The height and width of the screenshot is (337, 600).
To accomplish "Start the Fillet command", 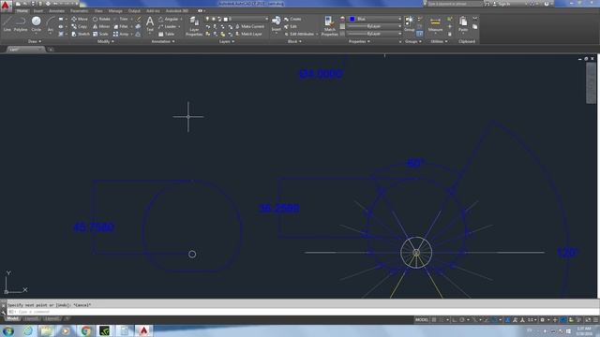I will (x=121, y=26).
